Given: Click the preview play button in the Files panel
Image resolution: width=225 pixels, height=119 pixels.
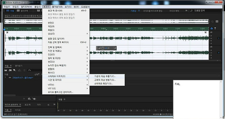Looking at the screenshot, I should (x=24, y=99).
